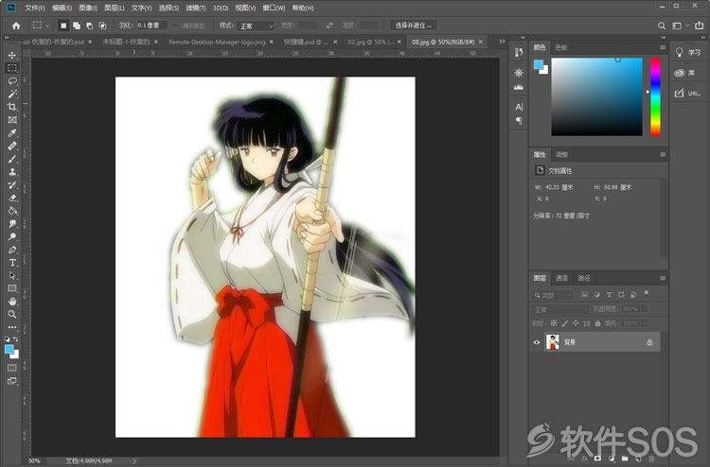This screenshot has height=467, width=710.
Task: Open Color panel flyout menu
Action: pyautogui.click(x=663, y=47)
